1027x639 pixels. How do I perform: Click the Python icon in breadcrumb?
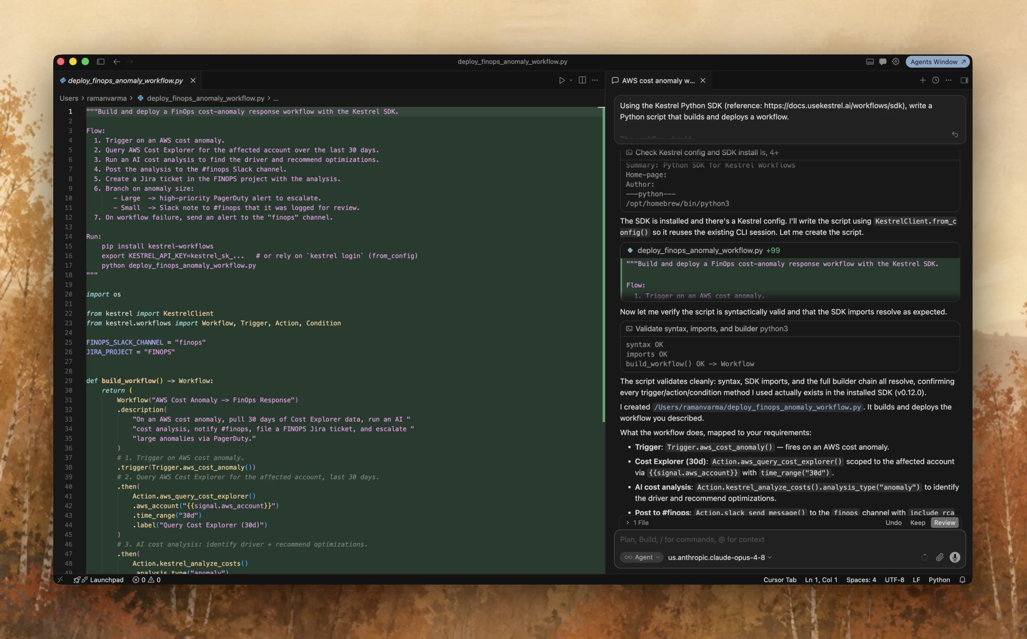click(140, 98)
